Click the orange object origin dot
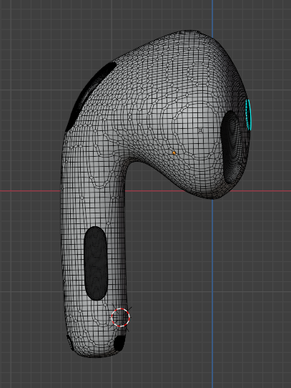 click(174, 153)
